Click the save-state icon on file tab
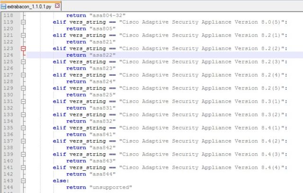This screenshot has width=303, height=193. click(x=3, y=6)
